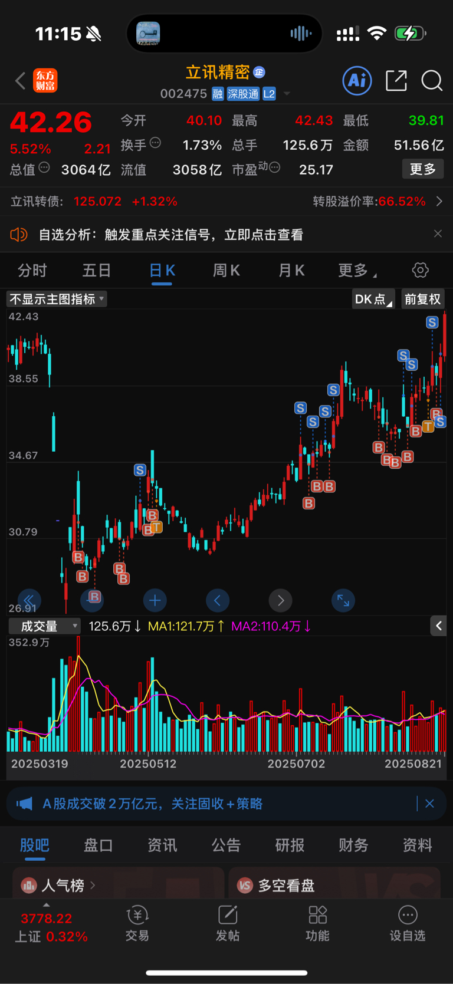The width and height of the screenshot is (453, 984).
Task: Open 发帖 post icon
Action: point(228,924)
